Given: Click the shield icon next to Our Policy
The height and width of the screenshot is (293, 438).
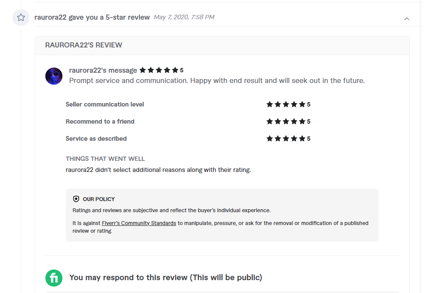Looking at the screenshot, I should click(76, 199).
